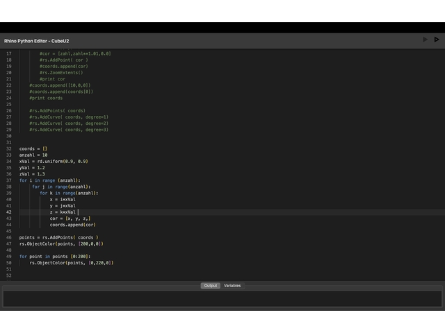445x333 pixels.
Task: Click inside the empty output console area
Action: (x=222, y=299)
